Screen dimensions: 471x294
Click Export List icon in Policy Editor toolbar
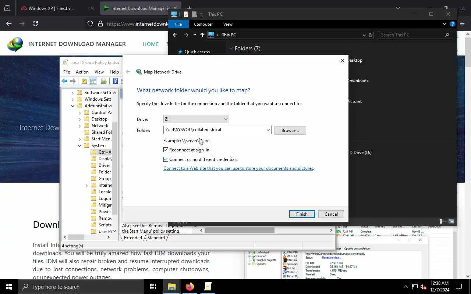pos(104,81)
